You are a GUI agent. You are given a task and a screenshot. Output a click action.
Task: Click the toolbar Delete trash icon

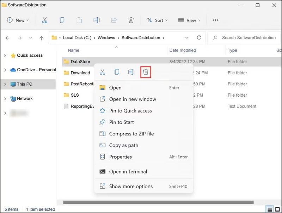(x=131, y=20)
